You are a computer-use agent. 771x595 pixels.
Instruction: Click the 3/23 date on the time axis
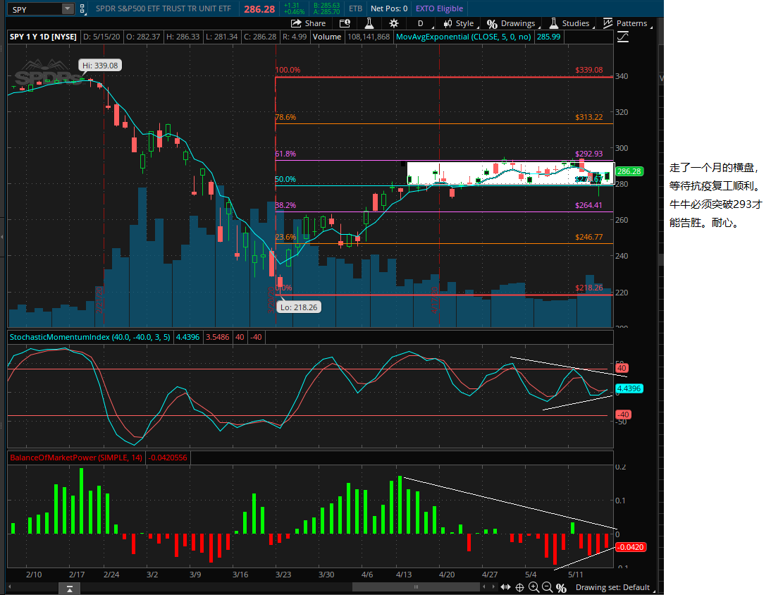pos(283,575)
